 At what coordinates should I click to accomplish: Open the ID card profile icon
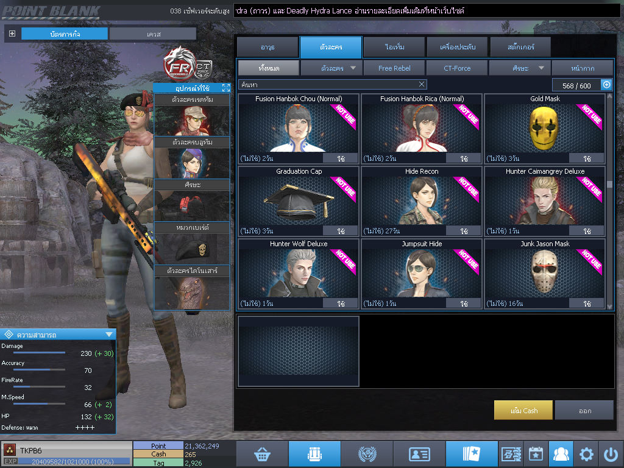pyautogui.click(x=419, y=453)
